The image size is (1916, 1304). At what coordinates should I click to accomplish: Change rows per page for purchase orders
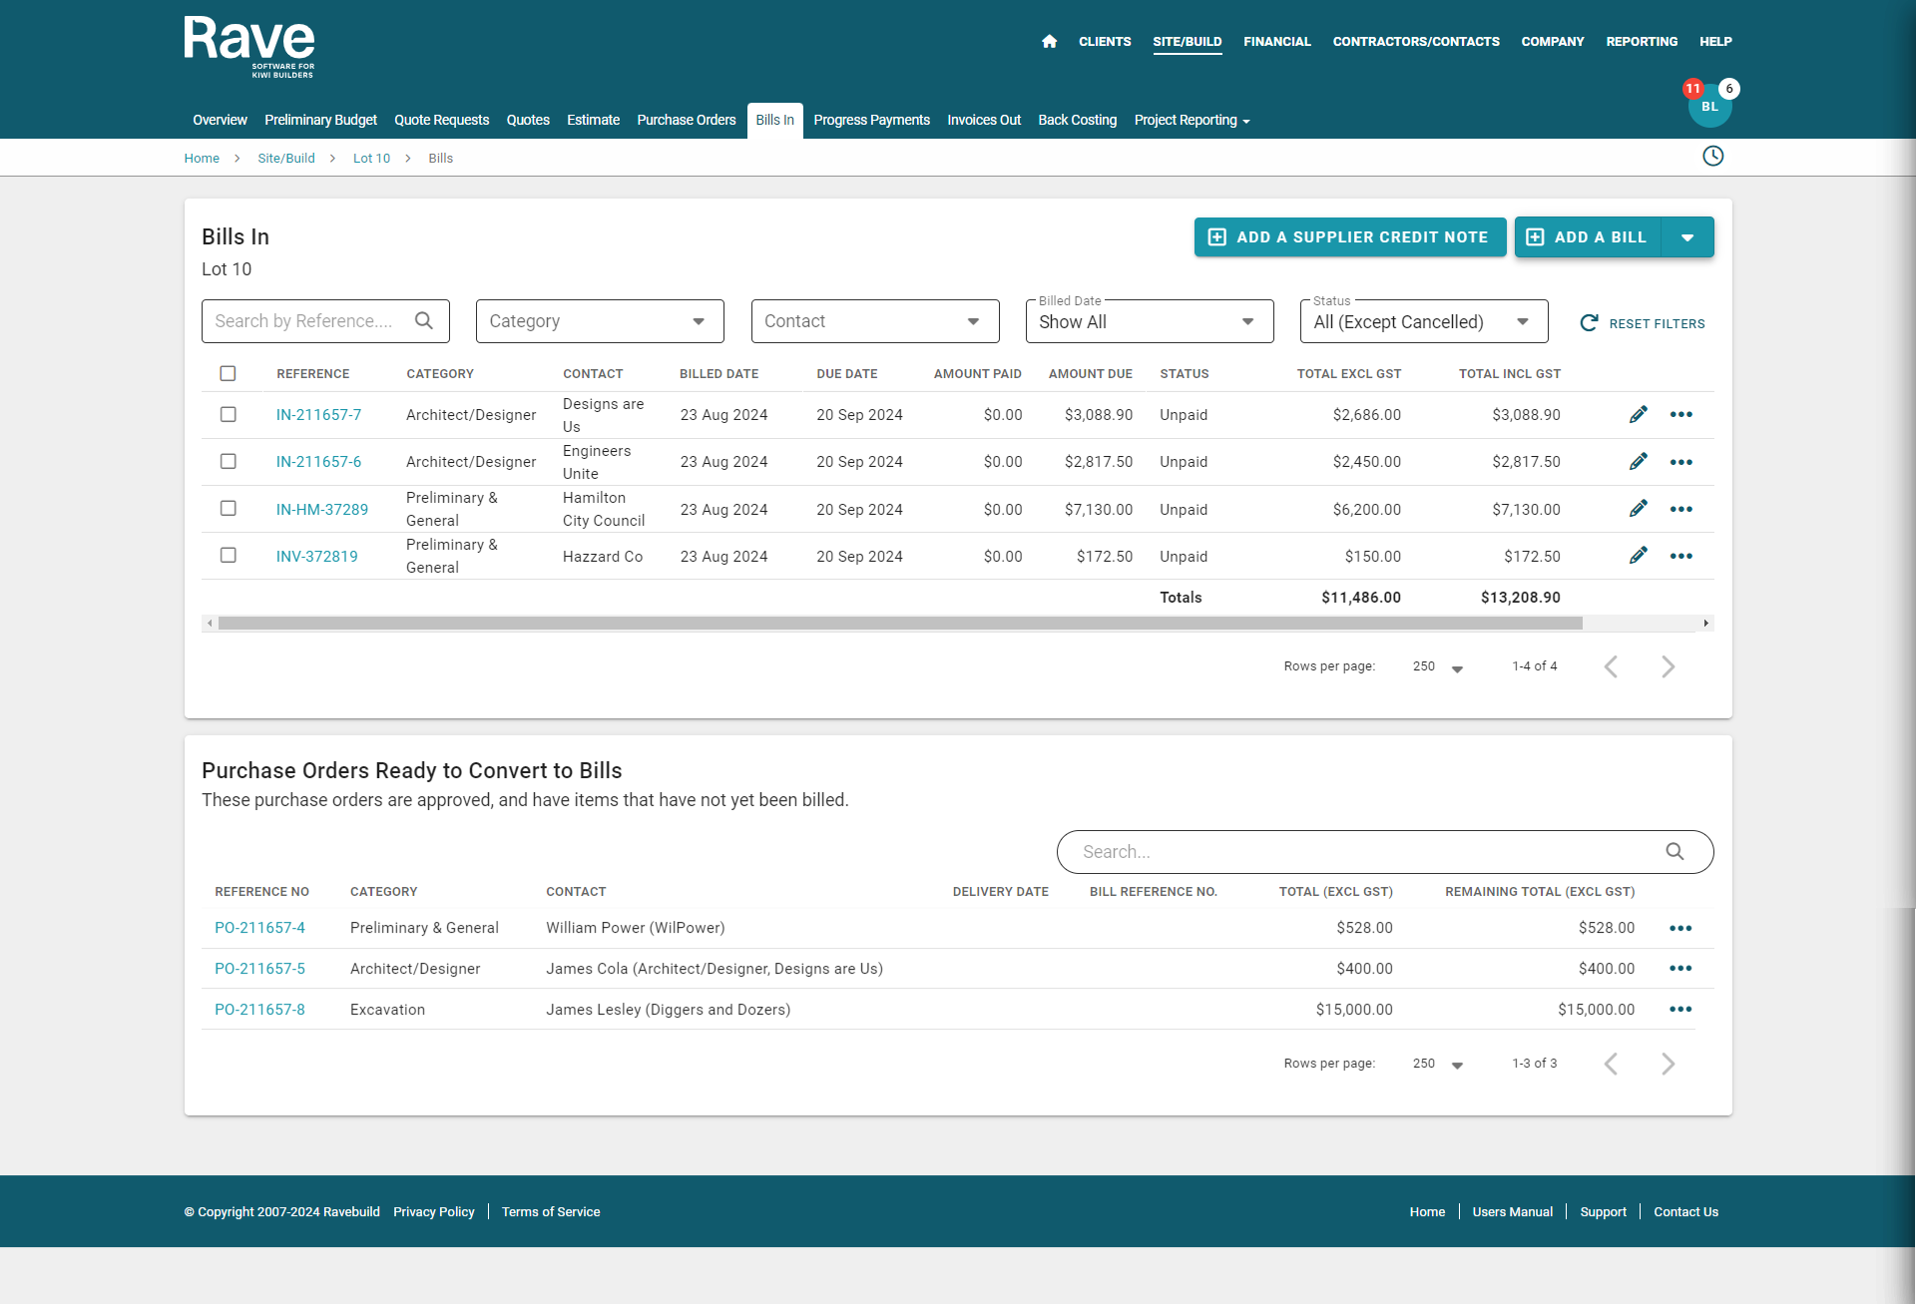pyautogui.click(x=1437, y=1064)
